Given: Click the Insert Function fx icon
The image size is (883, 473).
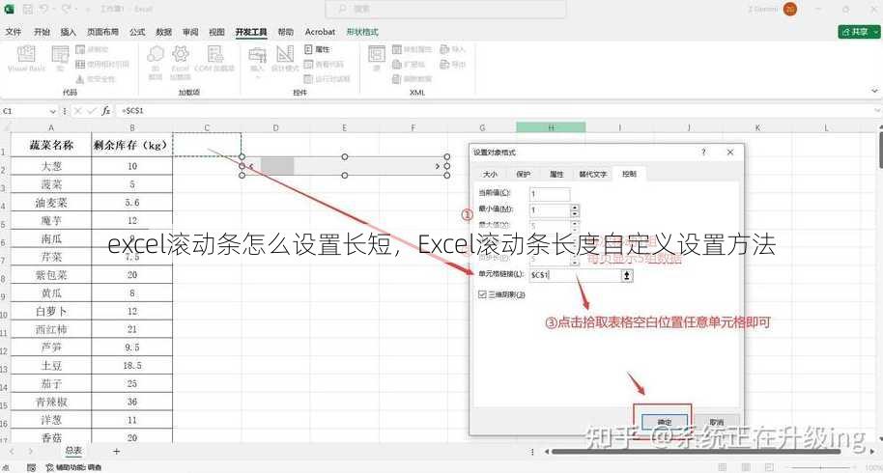Looking at the screenshot, I should coord(106,111).
